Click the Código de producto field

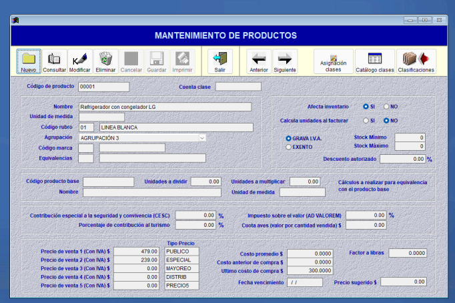point(103,87)
